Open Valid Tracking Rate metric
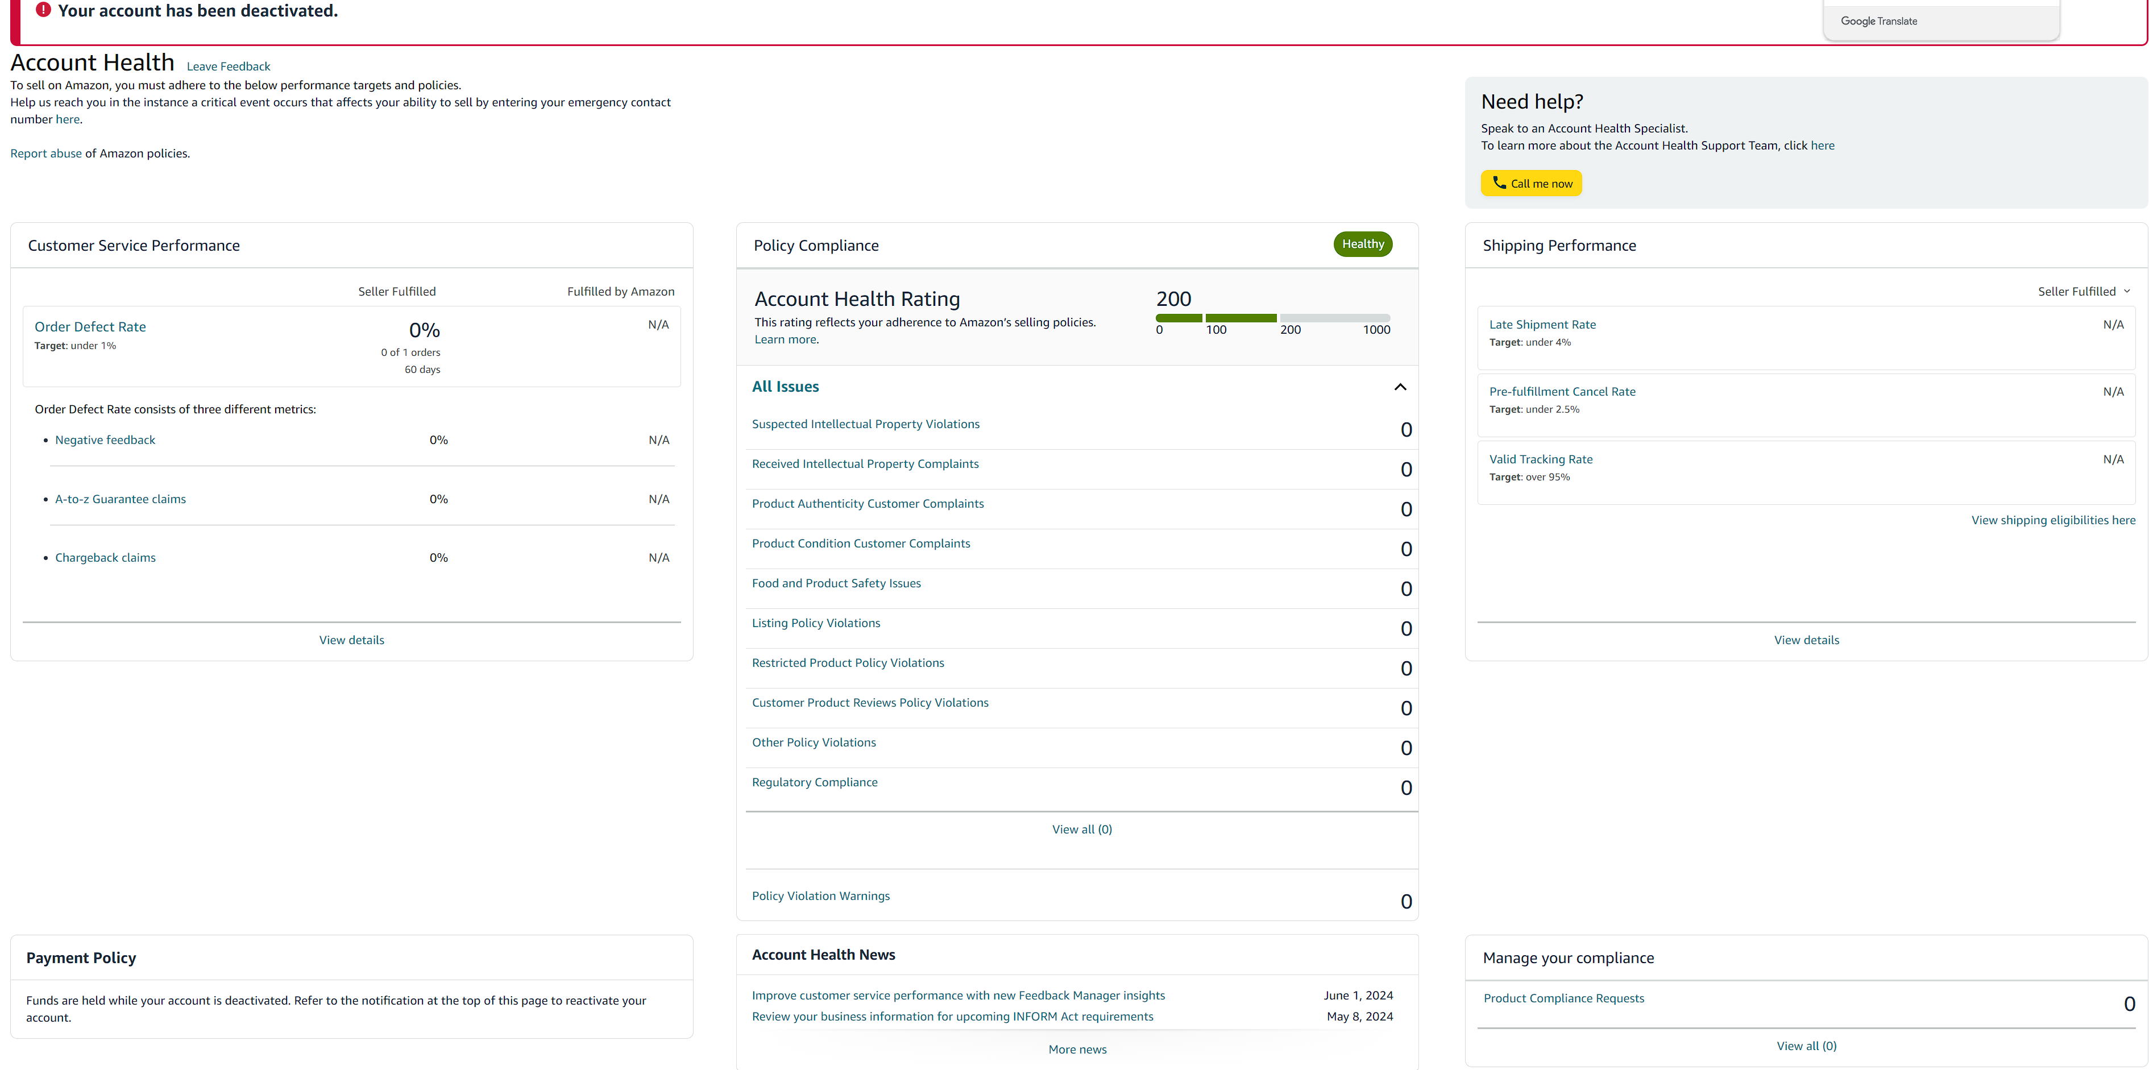The image size is (2149, 1070). [1540, 459]
